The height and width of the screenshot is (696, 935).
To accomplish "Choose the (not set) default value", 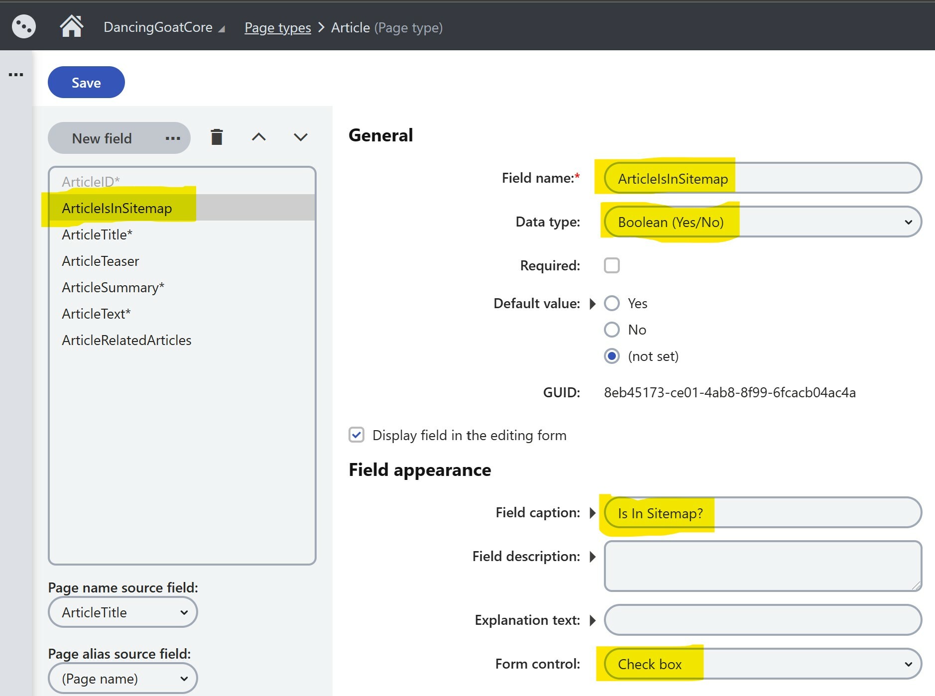I will coord(612,356).
